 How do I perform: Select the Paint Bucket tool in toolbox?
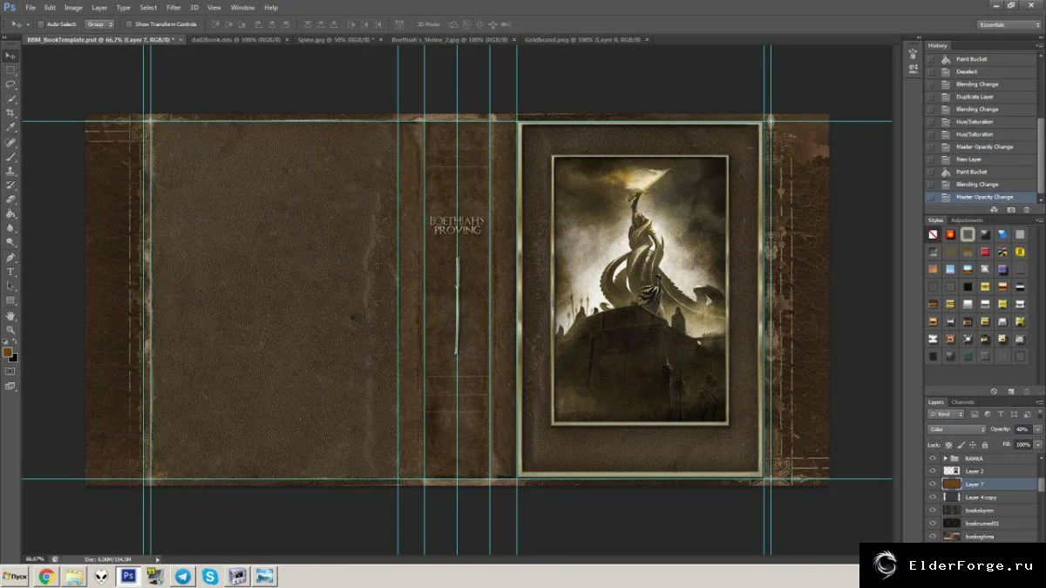tap(10, 213)
